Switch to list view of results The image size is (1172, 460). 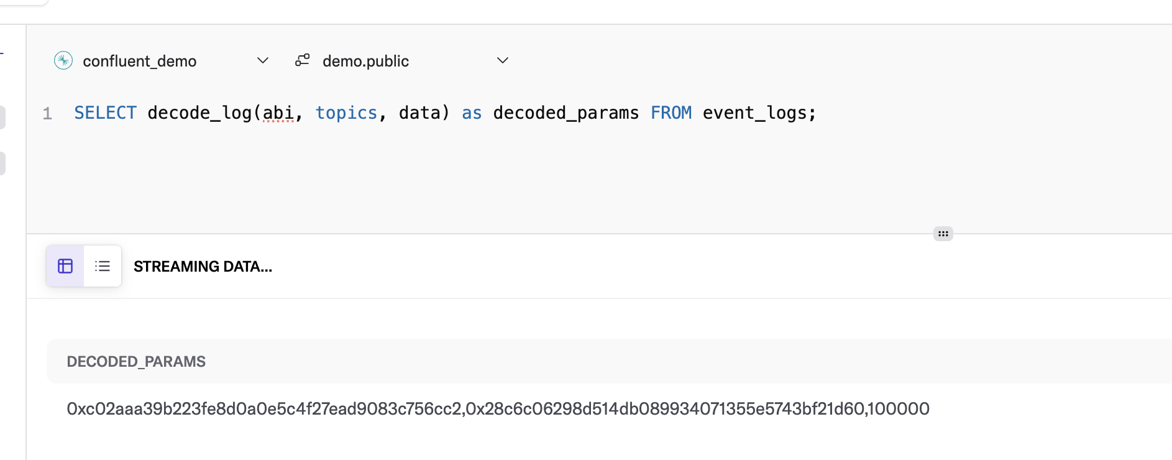(x=103, y=266)
